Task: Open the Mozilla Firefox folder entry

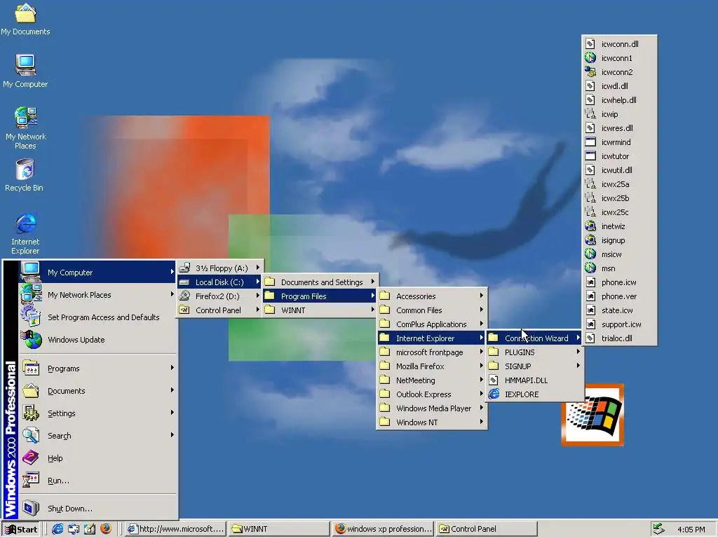Action: click(432, 366)
